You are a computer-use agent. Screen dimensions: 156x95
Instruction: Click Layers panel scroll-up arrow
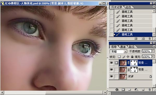tap(154, 61)
